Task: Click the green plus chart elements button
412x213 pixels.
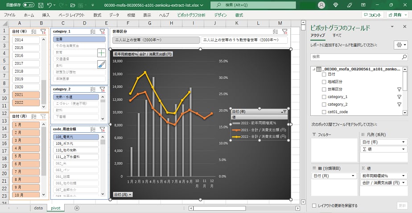Action: coord(102,53)
